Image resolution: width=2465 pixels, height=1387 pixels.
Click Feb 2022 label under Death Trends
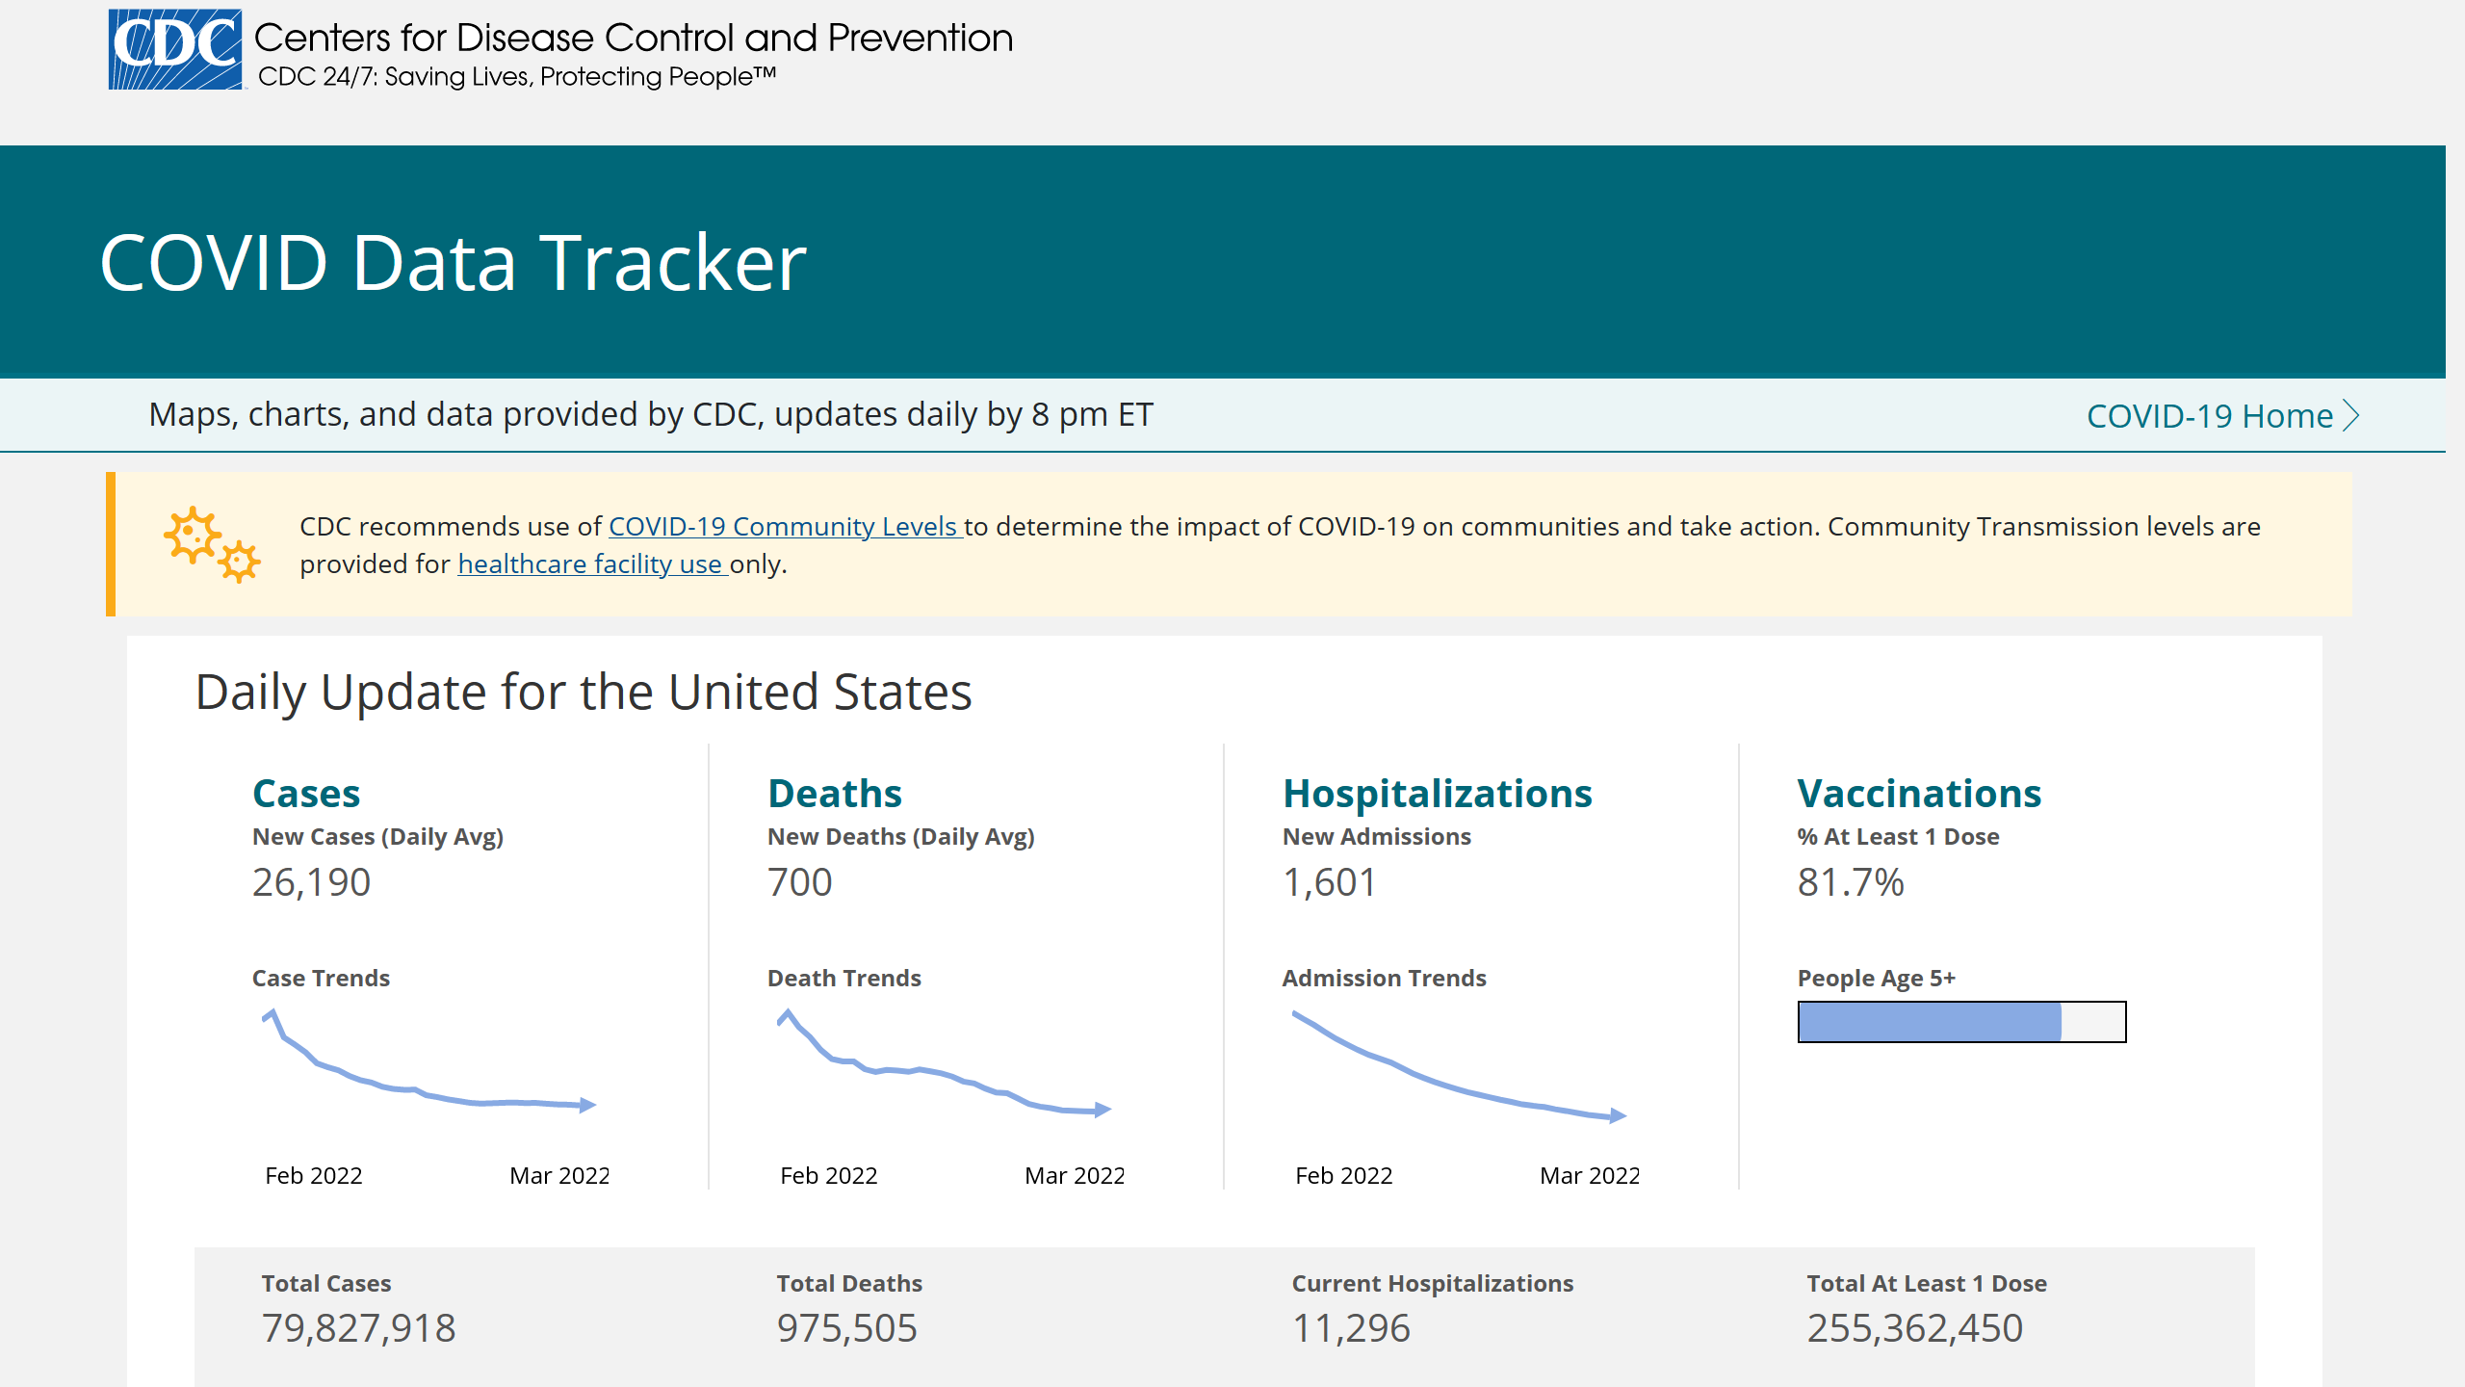pos(829,1175)
